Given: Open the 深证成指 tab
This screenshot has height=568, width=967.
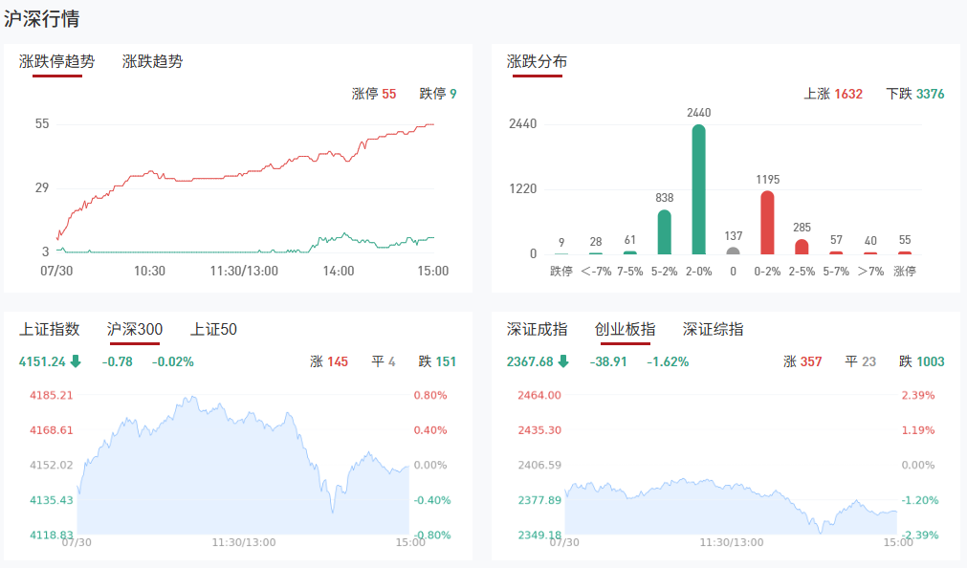Looking at the screenshot, I should (537, 329).
